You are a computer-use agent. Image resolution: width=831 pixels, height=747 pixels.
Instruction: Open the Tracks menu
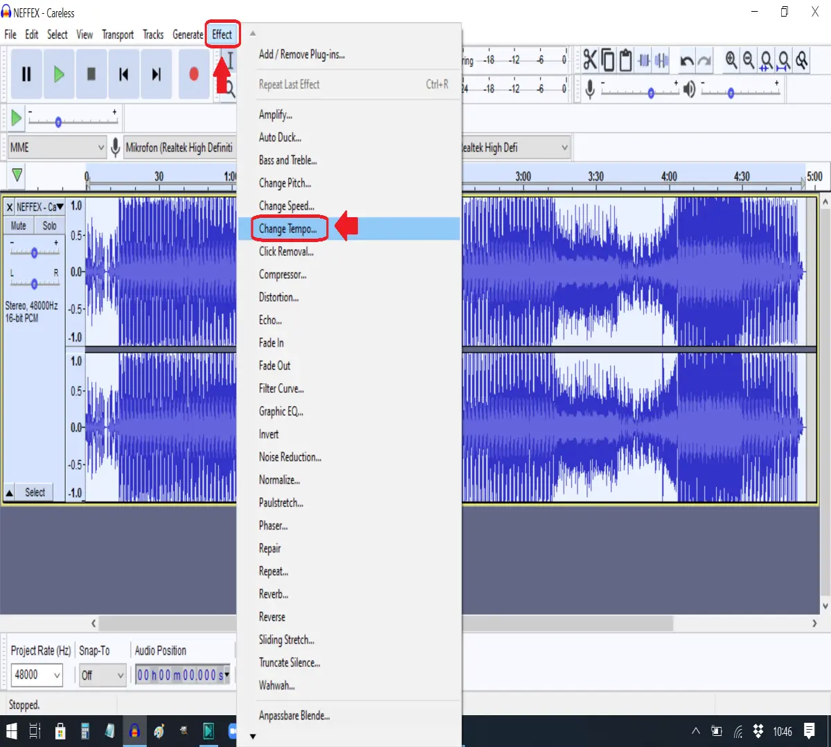click(153, 34)
